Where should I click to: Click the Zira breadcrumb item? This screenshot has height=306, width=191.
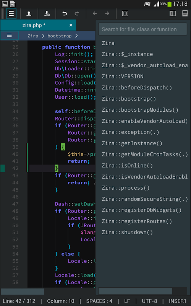click(x=33, y=36)
